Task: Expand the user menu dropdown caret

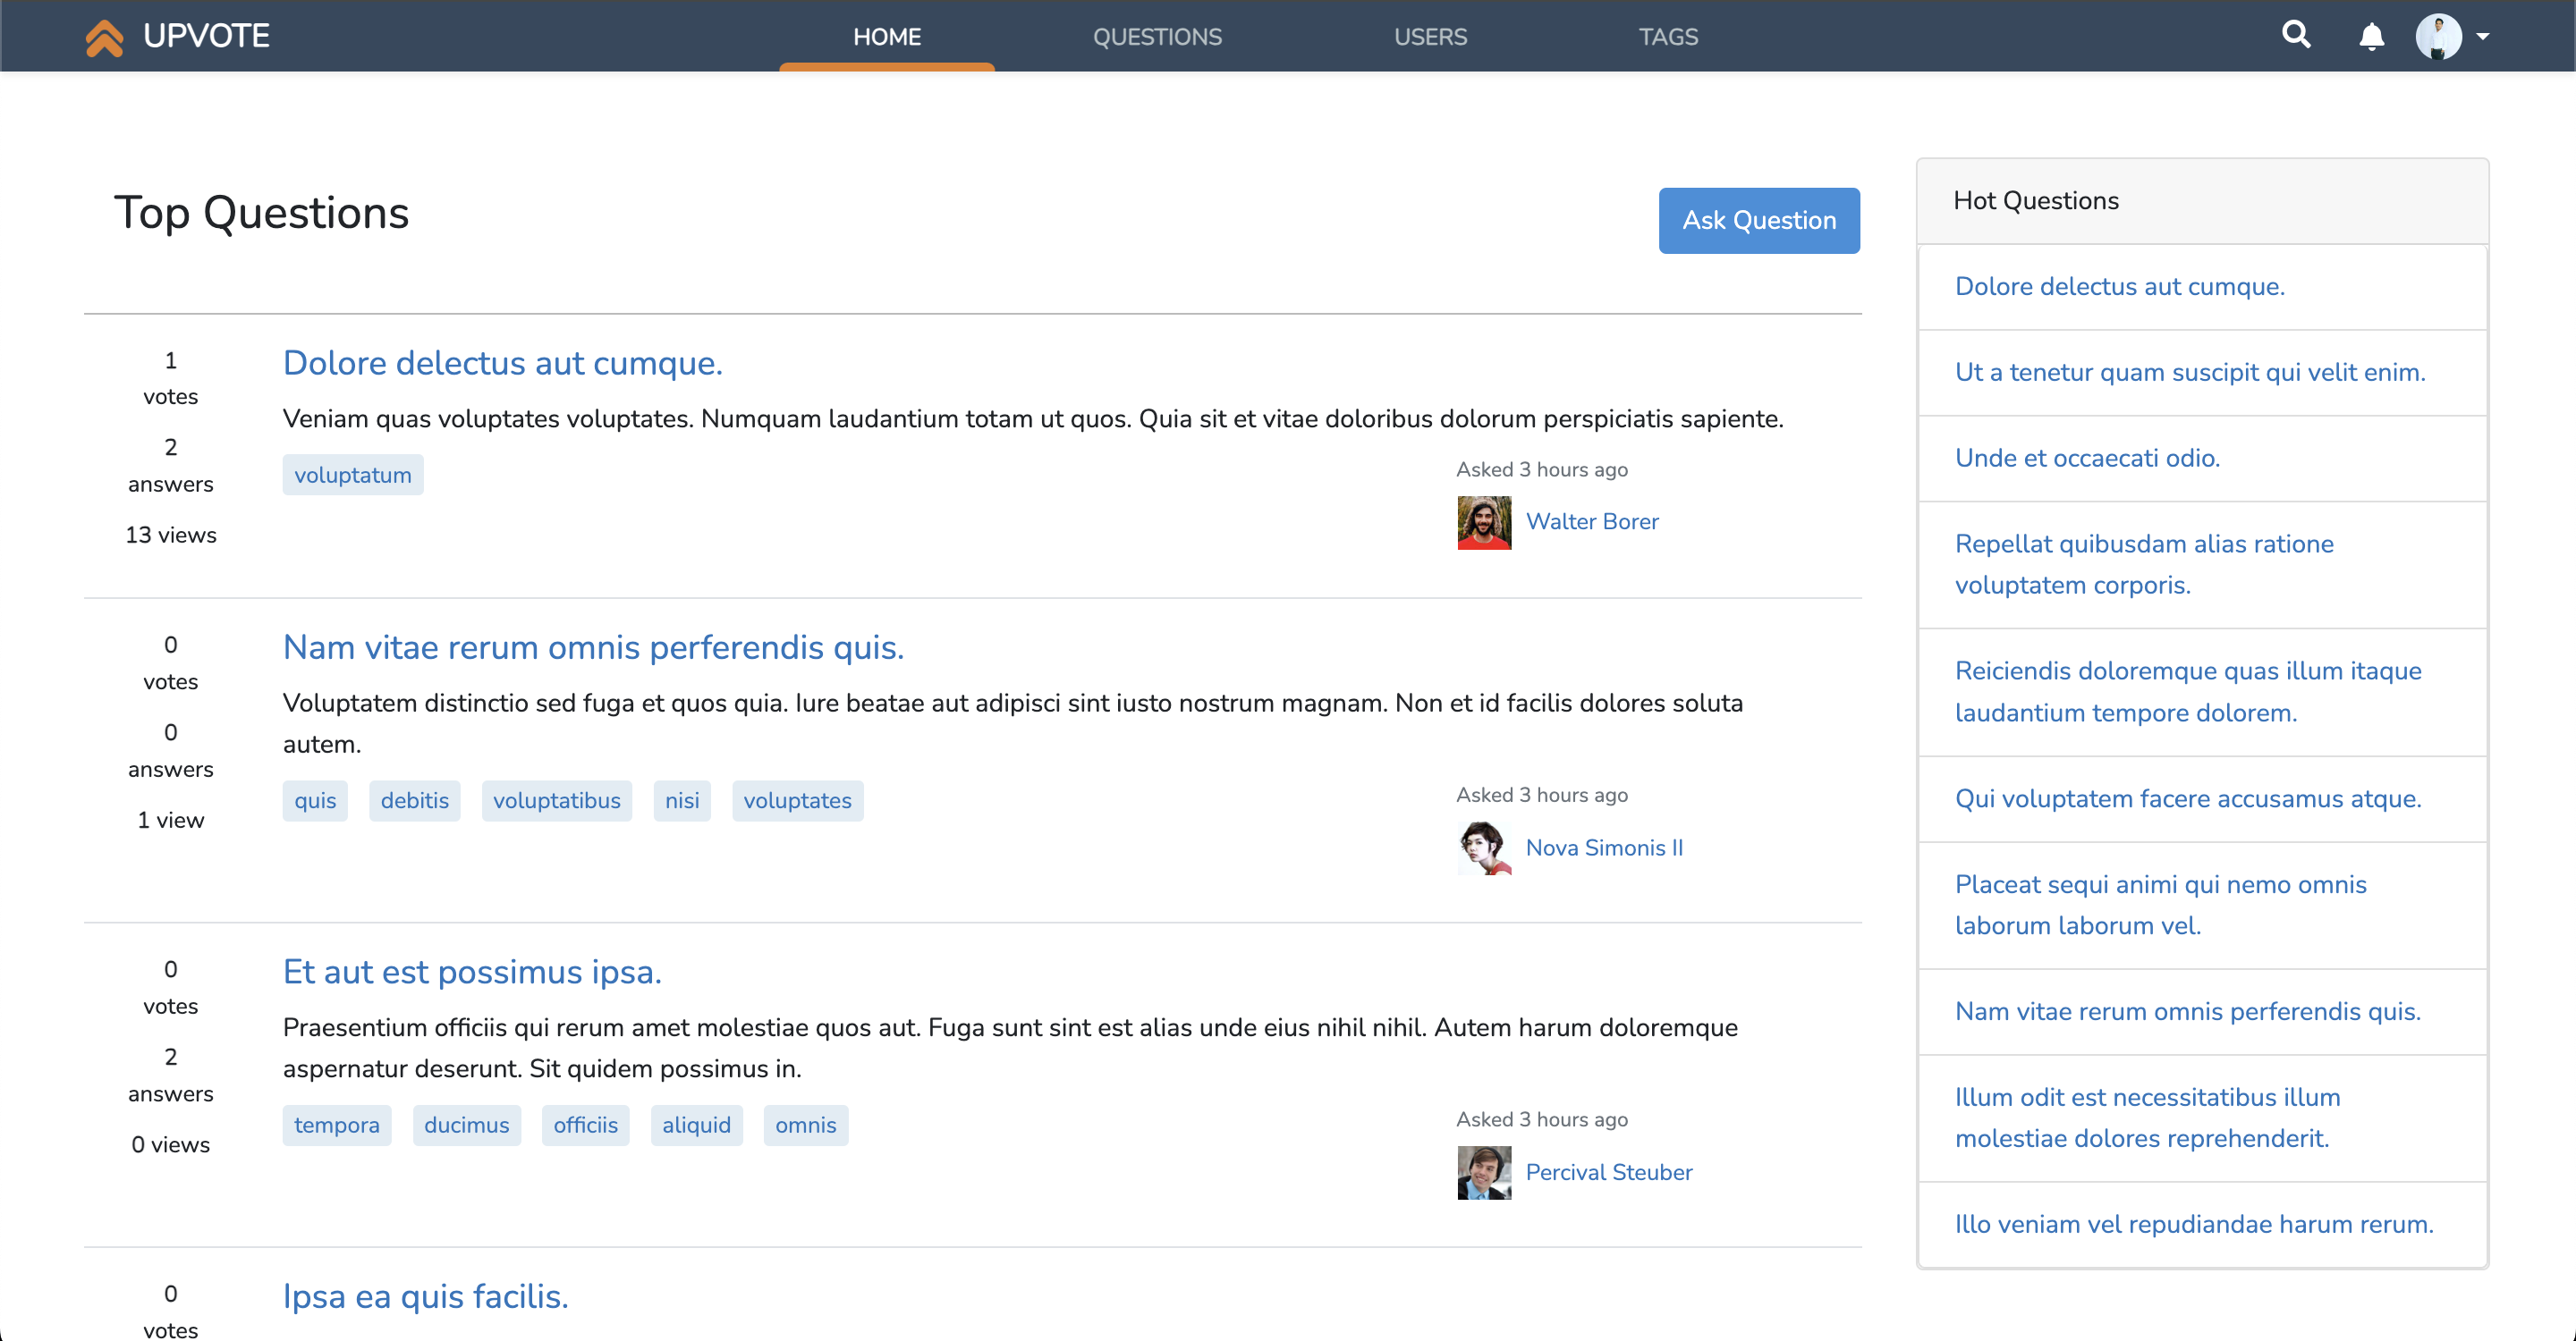Action: click(x=2483, y=37)
